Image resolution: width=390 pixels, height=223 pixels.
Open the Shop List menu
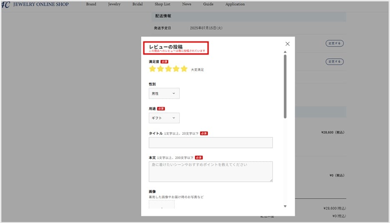pyautogui.click(x=162, y=4)
